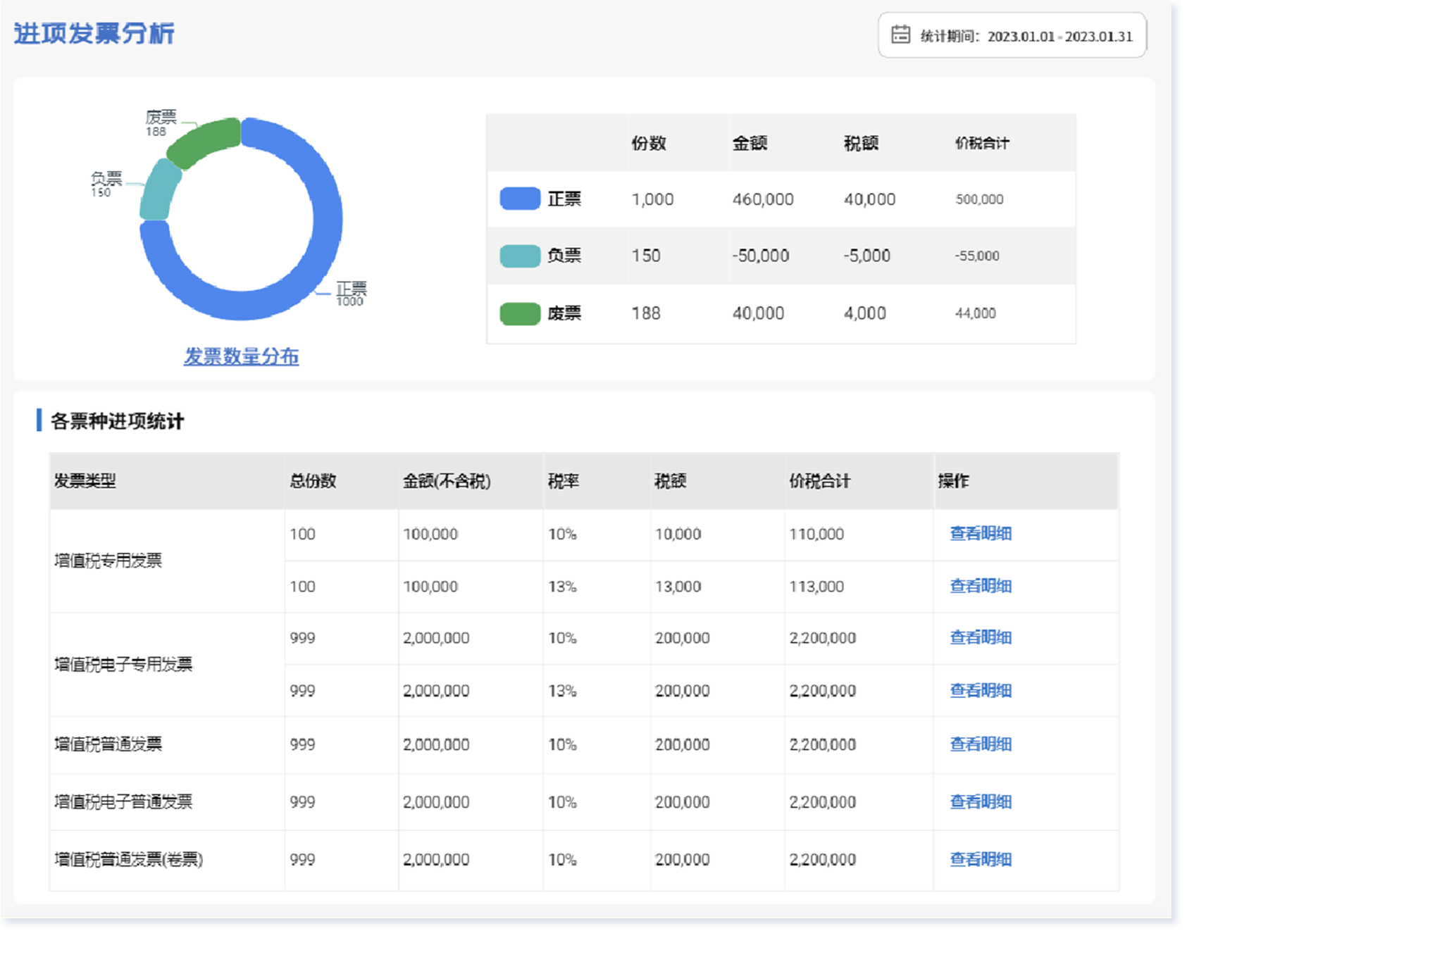Select the green 废票 segment of the donut chart
Image resolution: width=1442 pixels, height=969 pixels.
pyautogui.click(x=204, y=142)
